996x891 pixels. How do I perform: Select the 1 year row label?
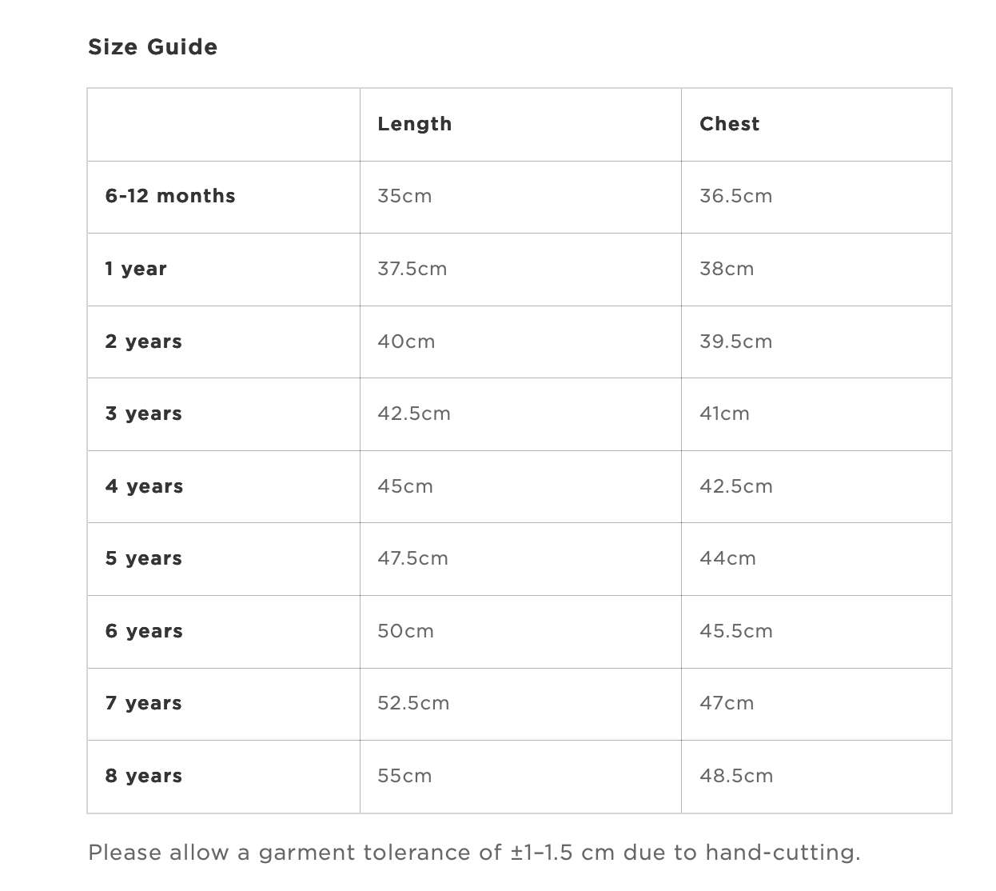click(x=136, y=269)
